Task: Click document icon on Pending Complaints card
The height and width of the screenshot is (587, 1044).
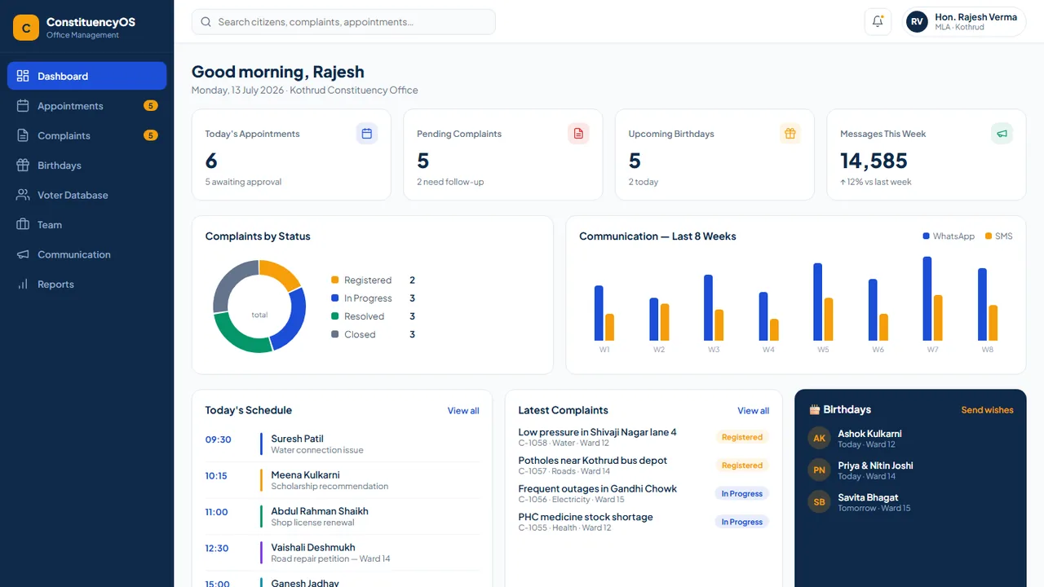Action: click(x=578, y=134)
